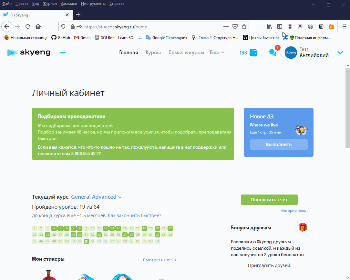Open the GitHub bookmark
The image size is (350, 280).
click(x=61, y=38)
